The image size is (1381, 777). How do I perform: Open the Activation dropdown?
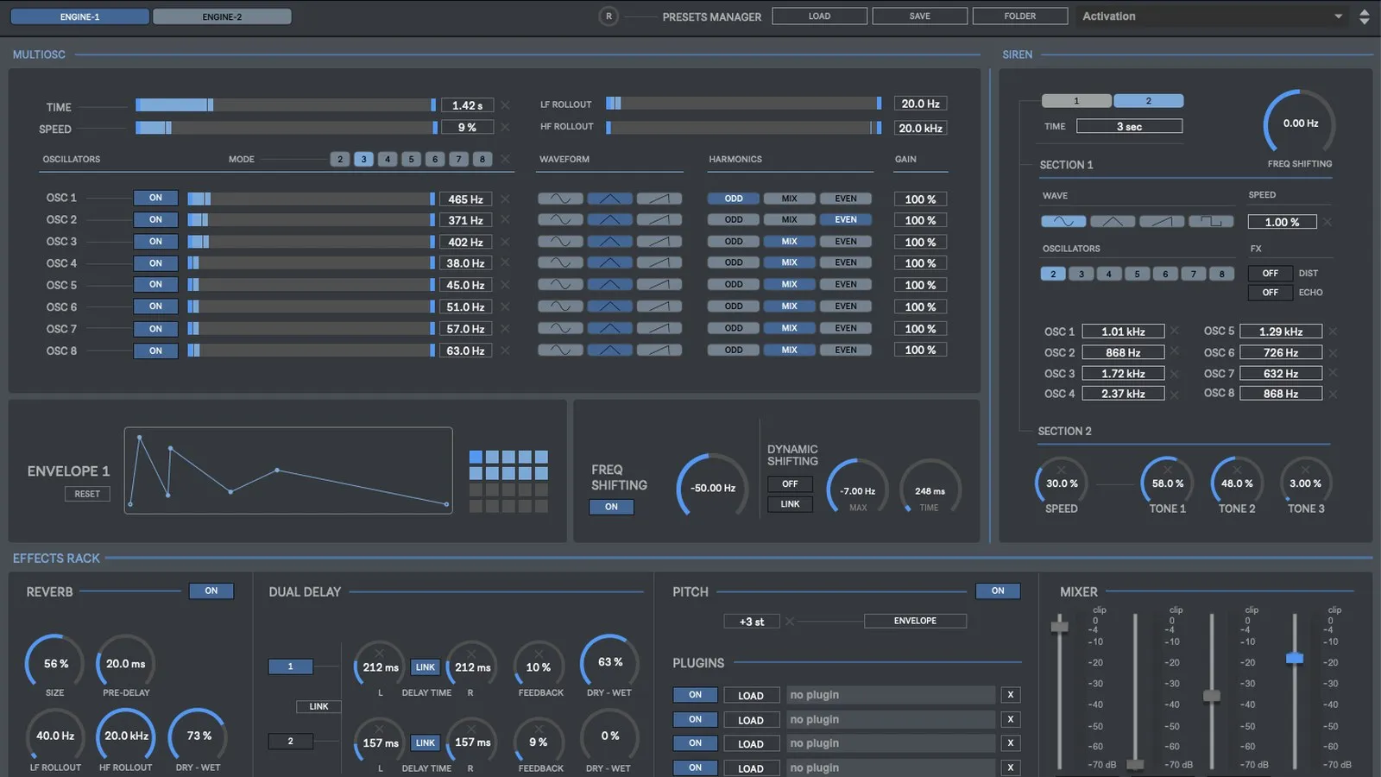click(x=1214, y=16)
